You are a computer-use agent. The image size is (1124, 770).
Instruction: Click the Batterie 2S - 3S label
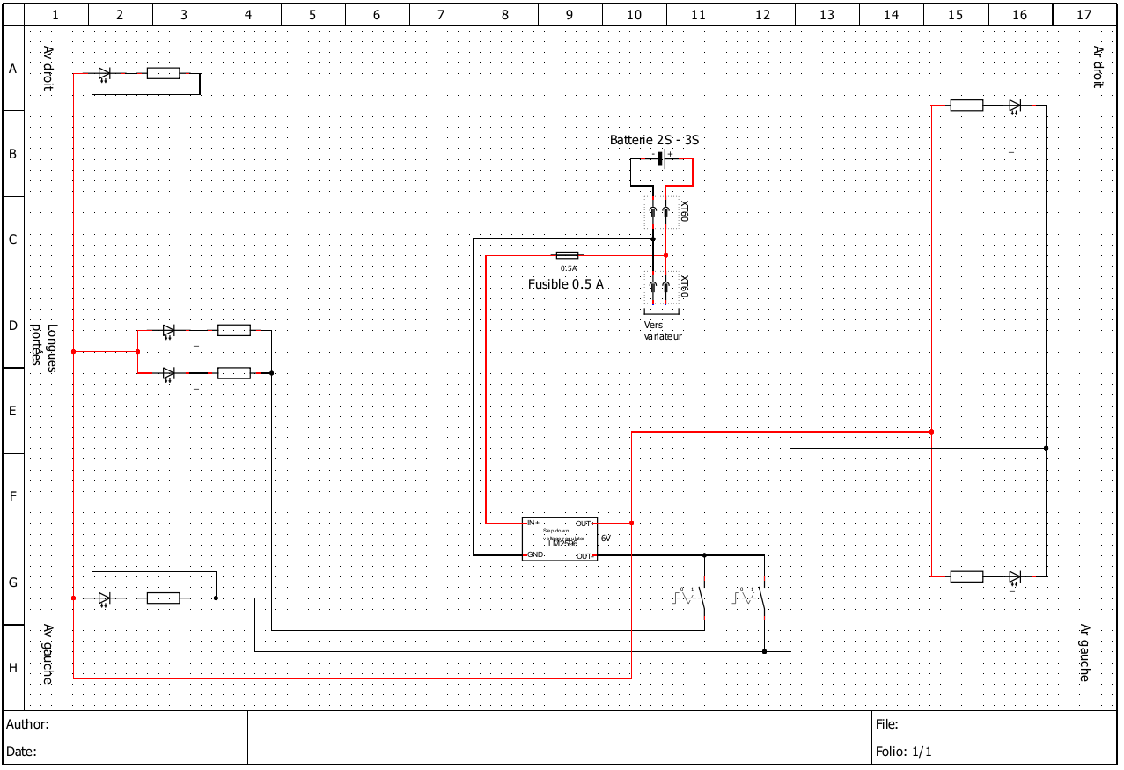click(x=655, y=140)
